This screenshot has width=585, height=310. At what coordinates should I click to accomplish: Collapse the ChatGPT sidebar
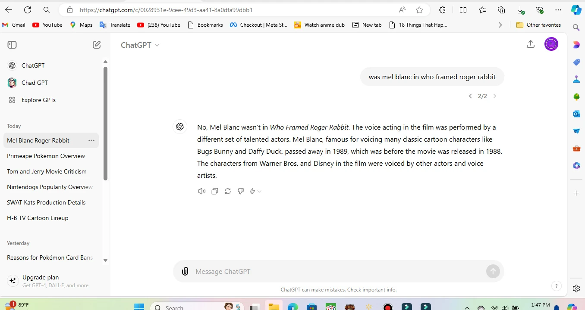[x=12, y=44]
